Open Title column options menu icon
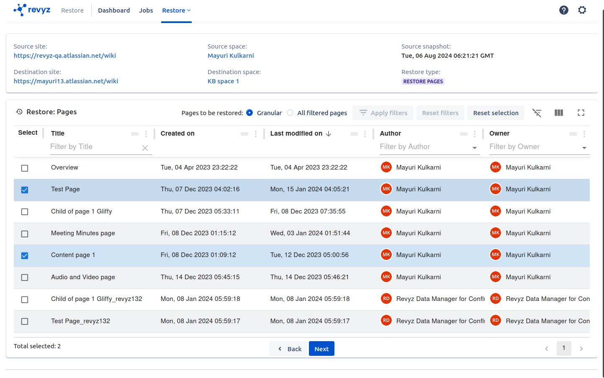Viewport: 604px width, 378px height. (146, 134)
